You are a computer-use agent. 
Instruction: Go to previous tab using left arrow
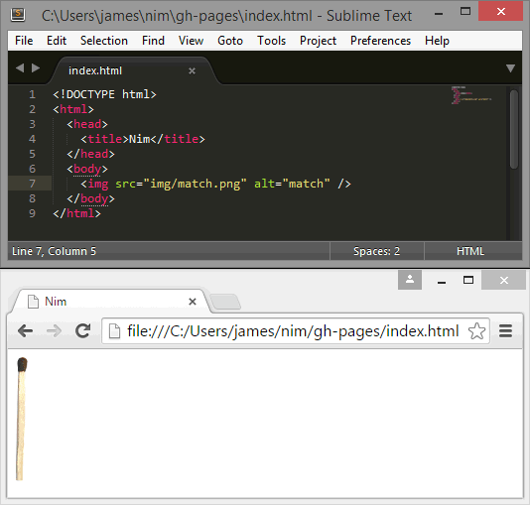[x=20, y=67]
